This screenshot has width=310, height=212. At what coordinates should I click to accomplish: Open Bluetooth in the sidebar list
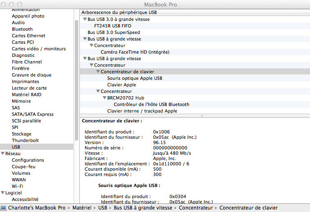(22, 29)
